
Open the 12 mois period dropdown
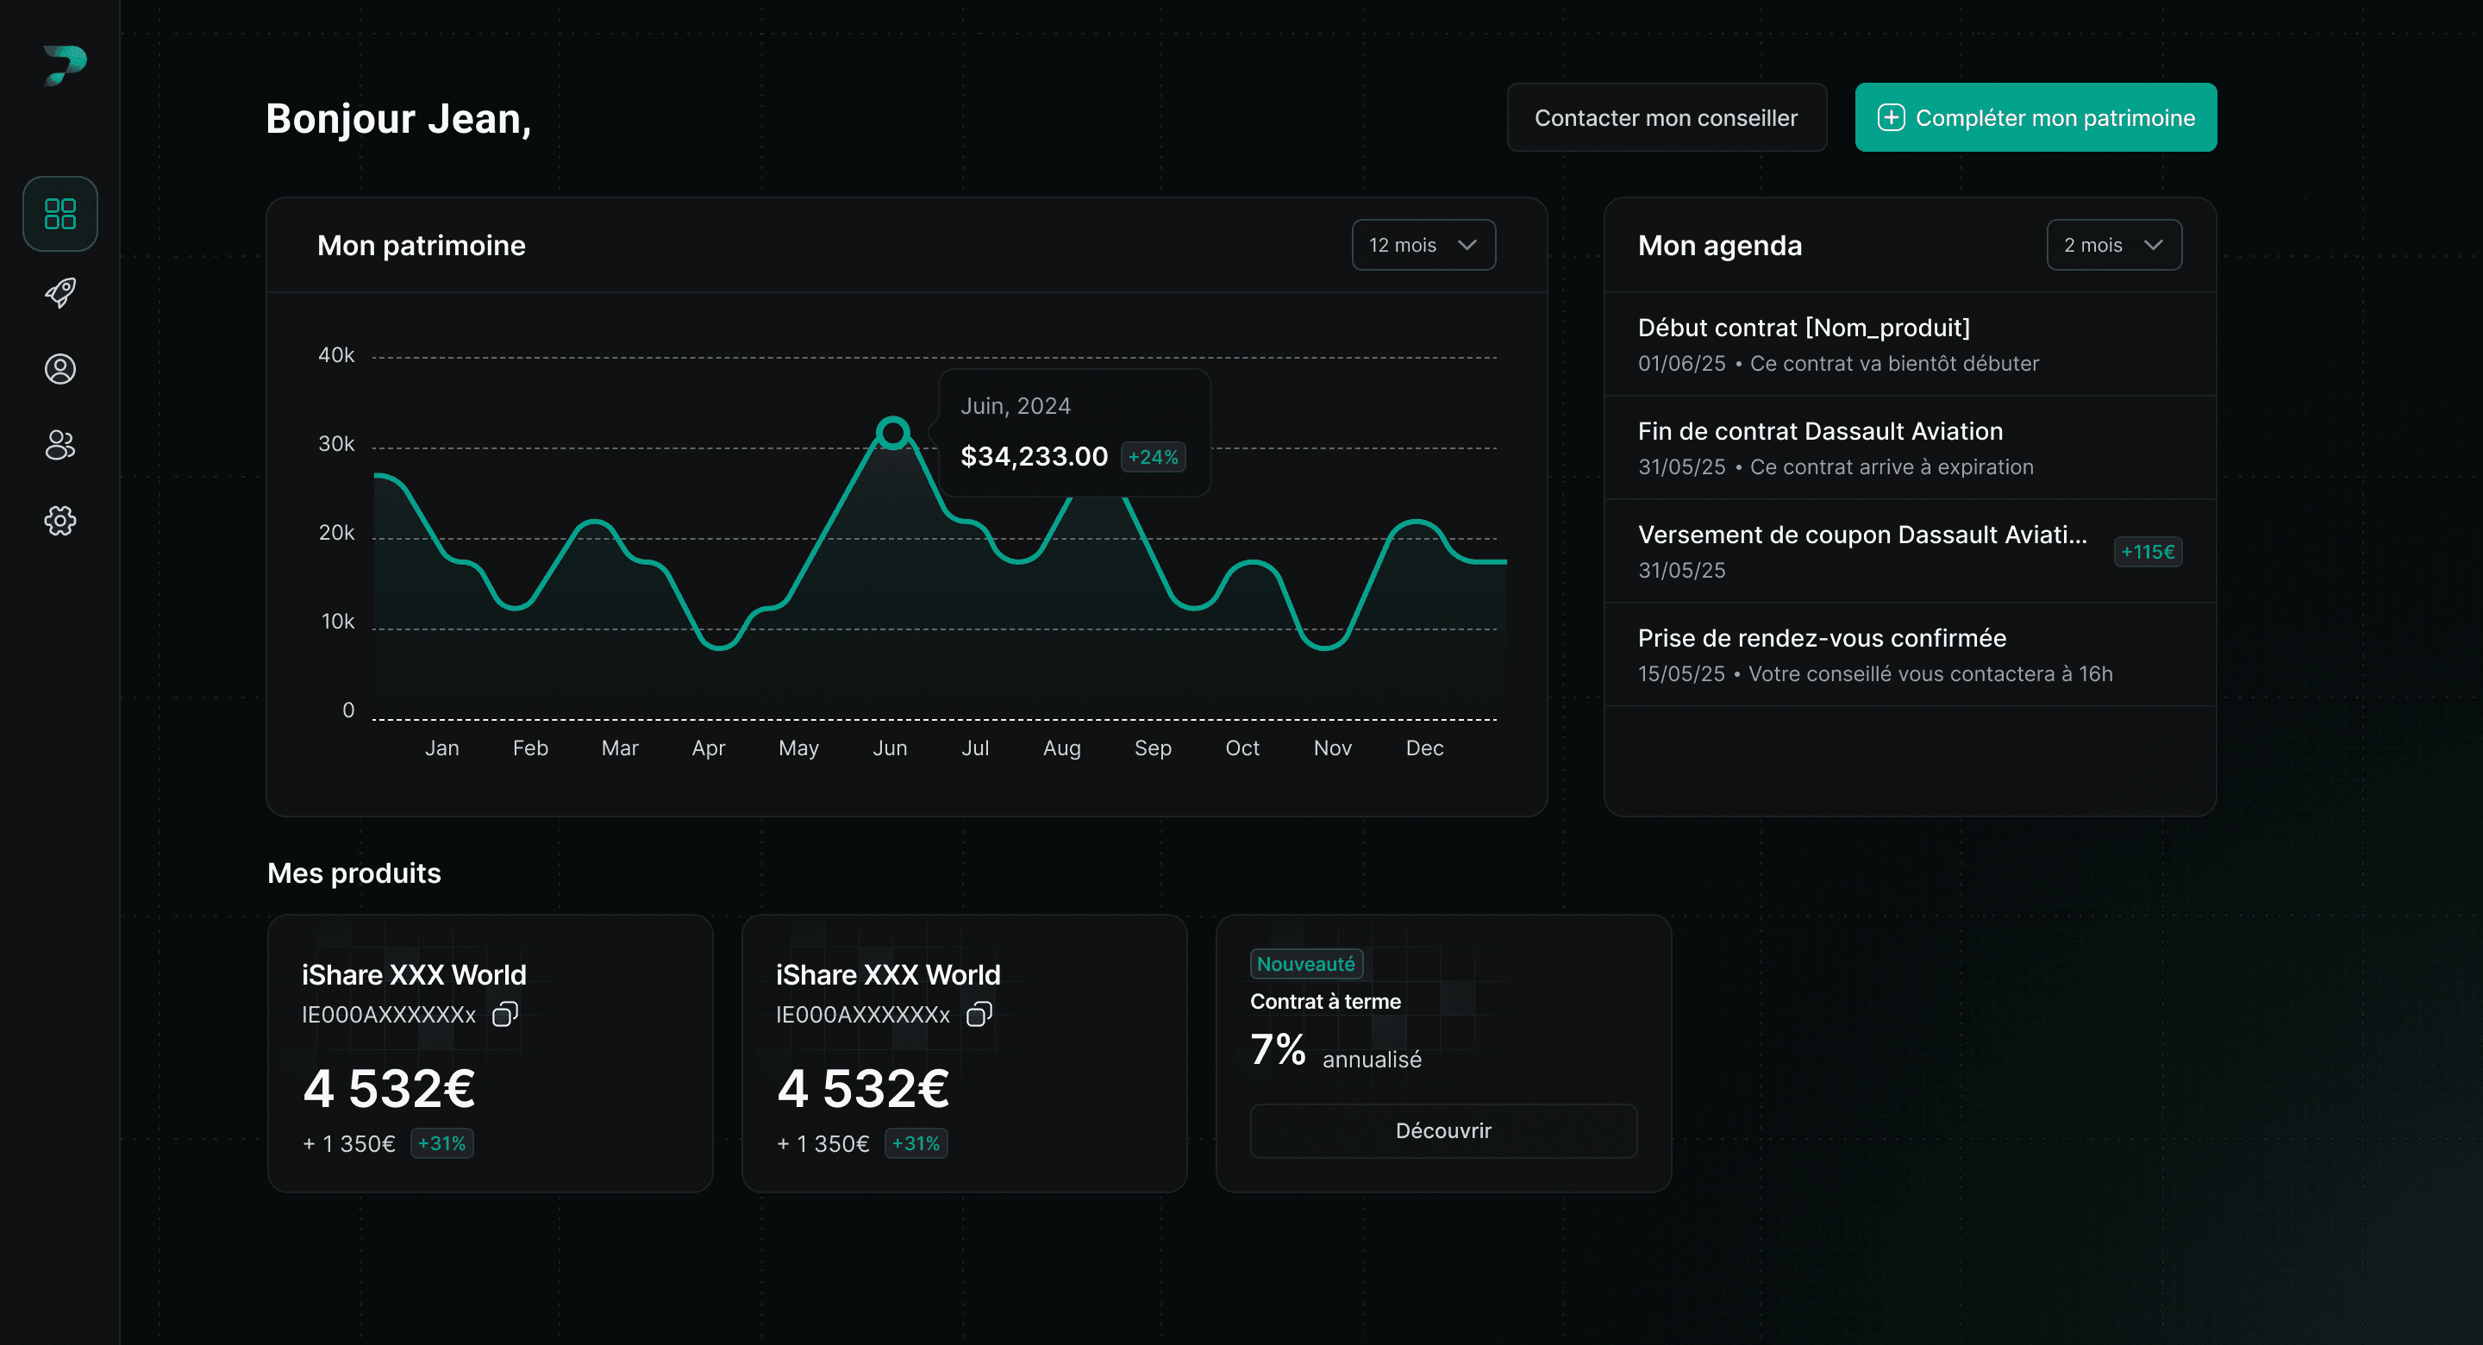pyautogui.click(x=1423, y=245)
